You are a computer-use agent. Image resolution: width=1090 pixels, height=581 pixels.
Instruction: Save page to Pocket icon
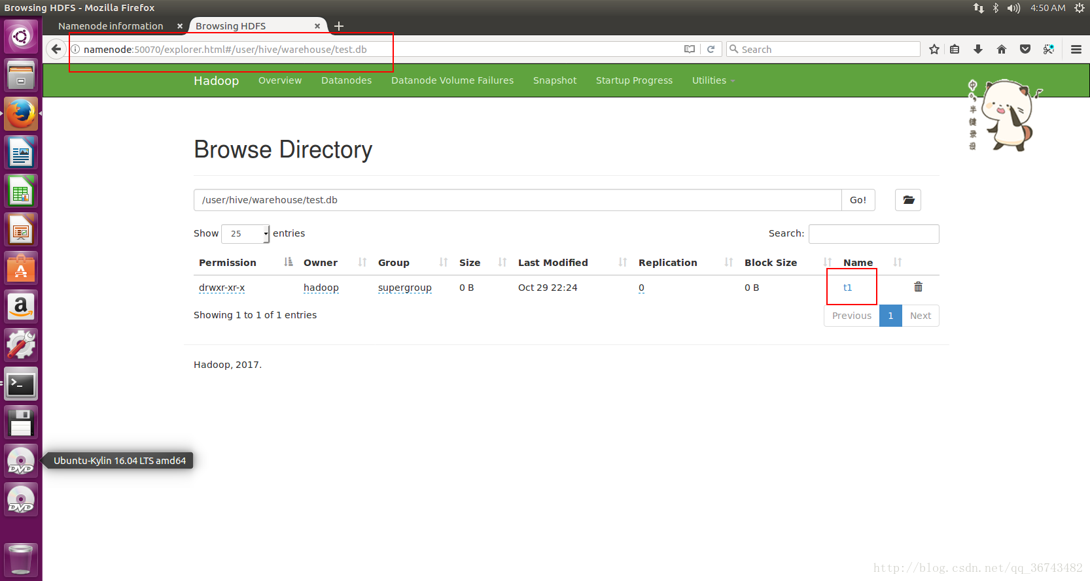[1025, 49]
